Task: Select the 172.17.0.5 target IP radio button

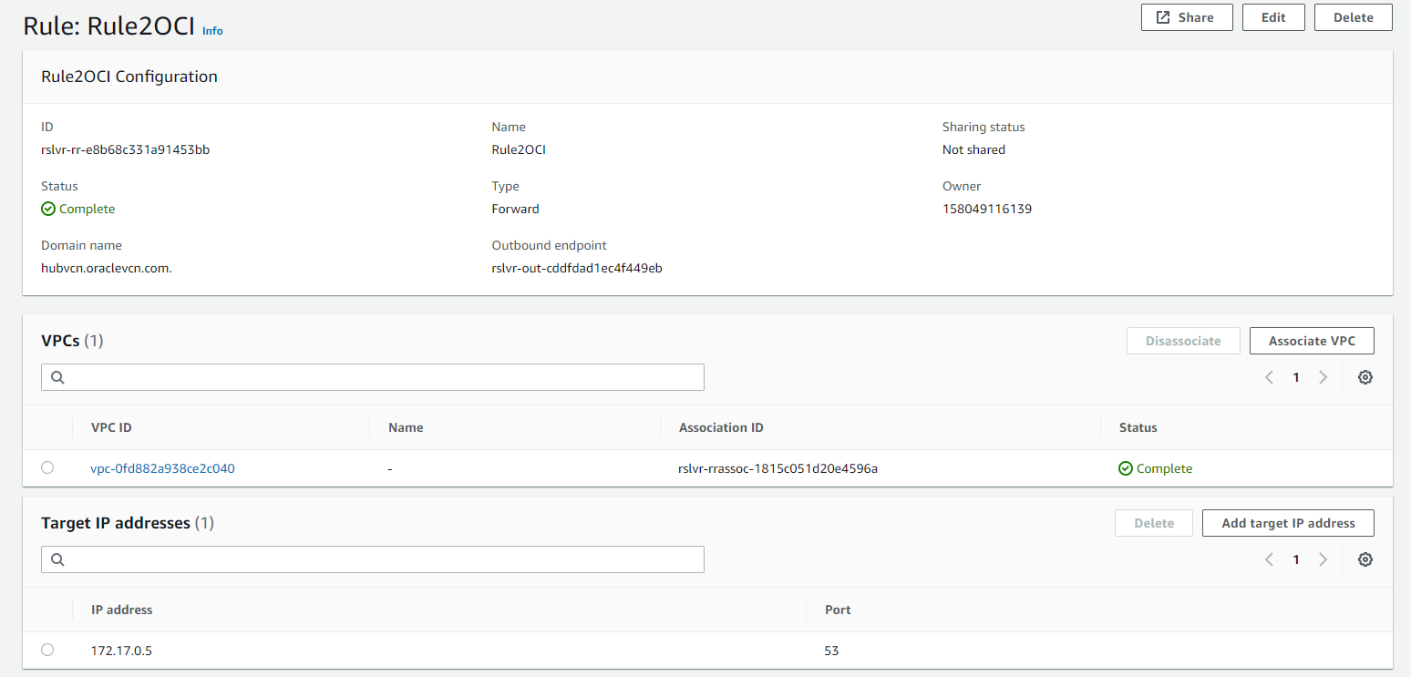Action: [x=47, y=650]
